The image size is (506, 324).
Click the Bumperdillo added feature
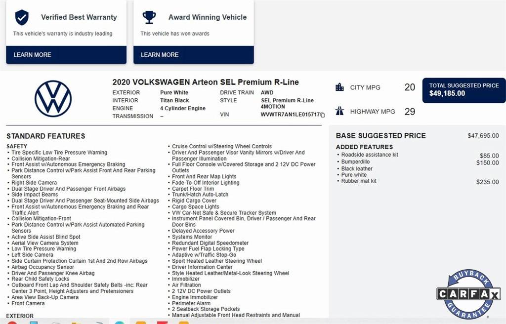click(355, 162)
